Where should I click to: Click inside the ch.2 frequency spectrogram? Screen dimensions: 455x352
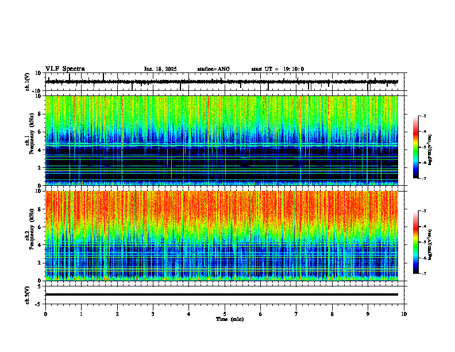[221, 236]
